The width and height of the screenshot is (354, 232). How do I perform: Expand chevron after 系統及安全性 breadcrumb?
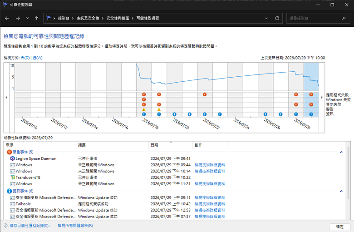click(x=103, y=18)
